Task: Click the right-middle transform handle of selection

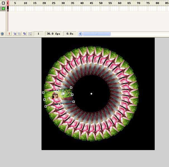Action: click(x=72, y=95)
